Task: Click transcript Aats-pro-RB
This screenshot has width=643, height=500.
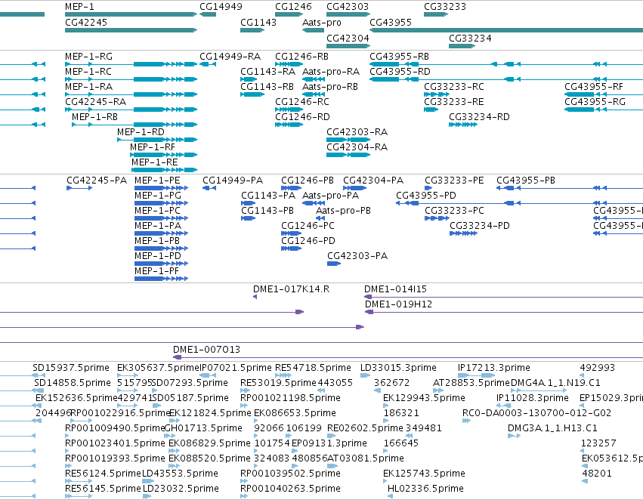Action: click(314, 94)
